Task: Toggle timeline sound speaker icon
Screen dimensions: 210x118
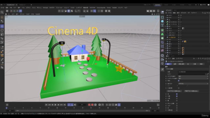Action: [75, 105]
